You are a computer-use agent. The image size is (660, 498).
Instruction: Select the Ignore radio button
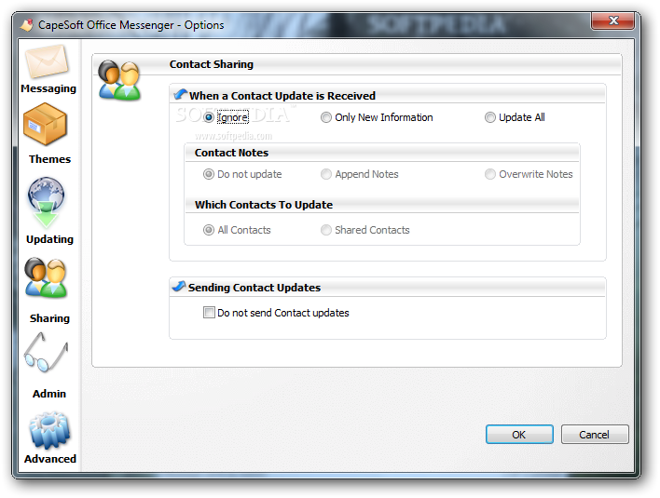coord(209,117)
